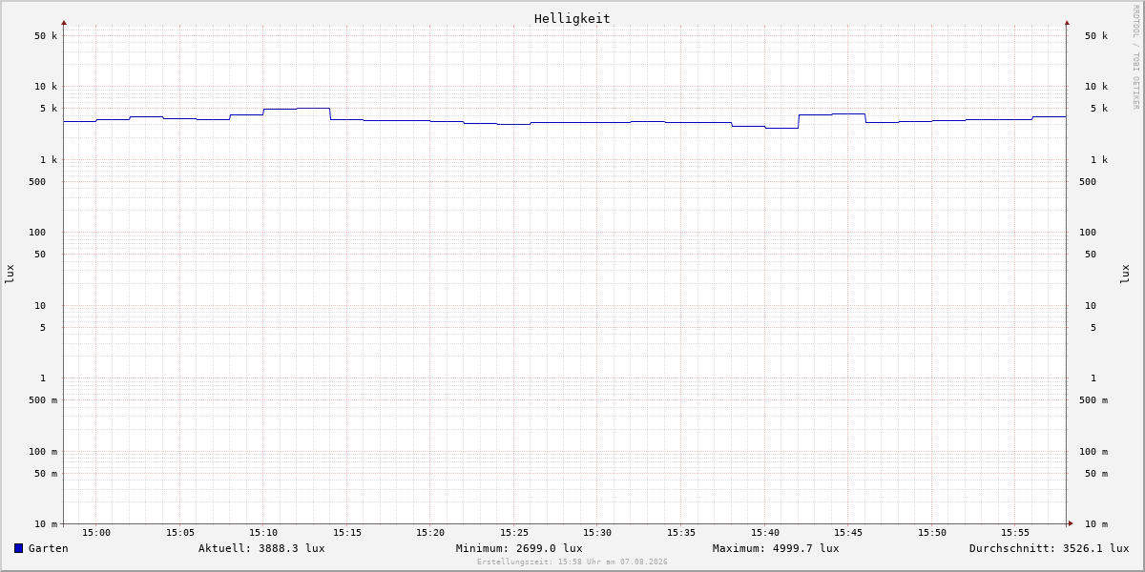Click the 15:15 time axis label
Screen dimensions: 1145x572
[x=347, y=533]
